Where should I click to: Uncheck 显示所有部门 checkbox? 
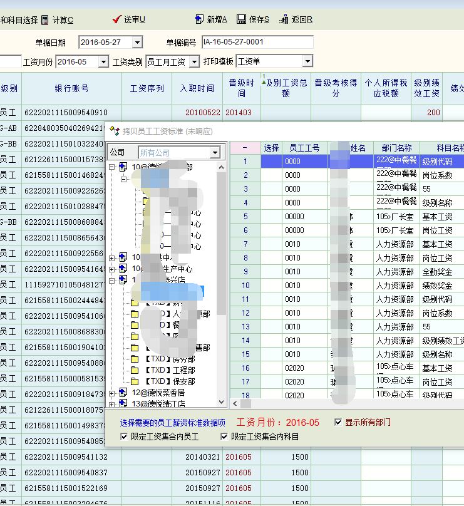(338, 422)
